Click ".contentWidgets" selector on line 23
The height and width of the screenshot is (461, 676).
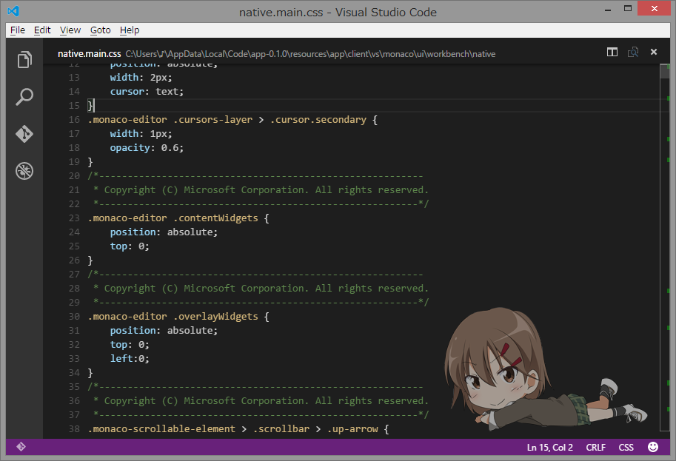pyautogui.click(x=215, y=218)
